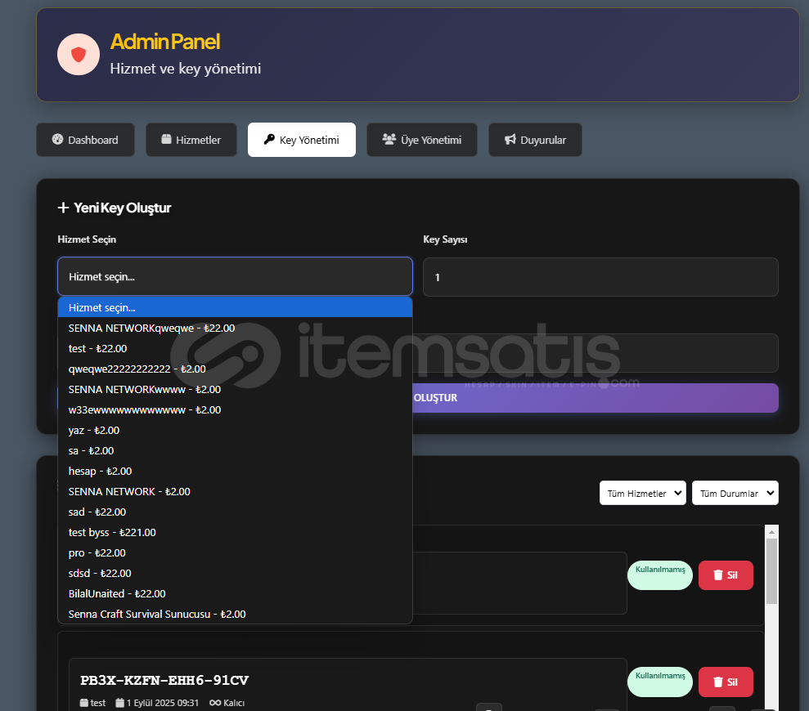Image resolution: width=809 pixels, height=711 pixels.
Task: Click the key text PB3X-KZFN-EHH6-91CV
Action: 164,680
